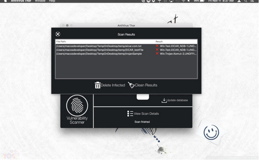Open the Apple menu
This screenshot has width=259, height=160.
(x=5, y=1)
